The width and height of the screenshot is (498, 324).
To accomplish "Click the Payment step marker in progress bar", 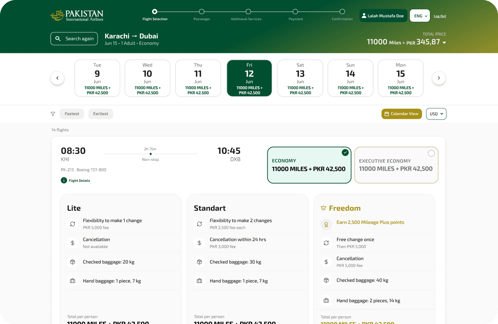I will (x=295, y=12).
